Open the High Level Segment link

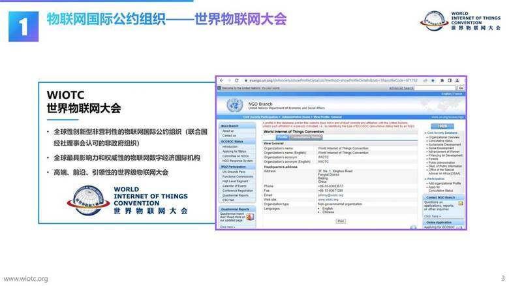235,181
